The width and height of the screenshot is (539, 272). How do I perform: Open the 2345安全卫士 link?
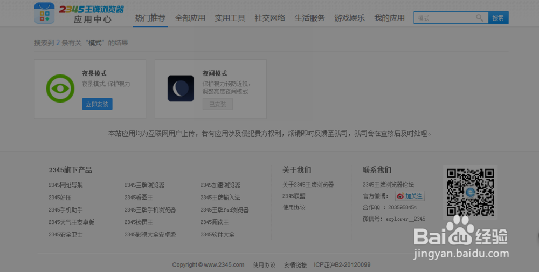pyautogui.click(x=66, y=235)
